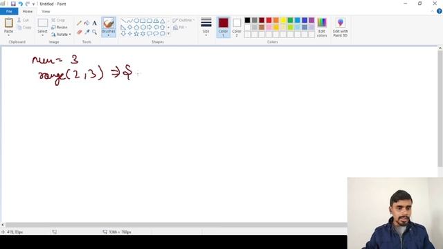Click the Brushes tool icon
Screen dimensions: 443x249
point(109,23)
